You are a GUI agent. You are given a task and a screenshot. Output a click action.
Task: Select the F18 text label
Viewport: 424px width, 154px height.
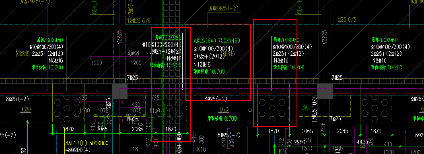click(x=134, y=149)
